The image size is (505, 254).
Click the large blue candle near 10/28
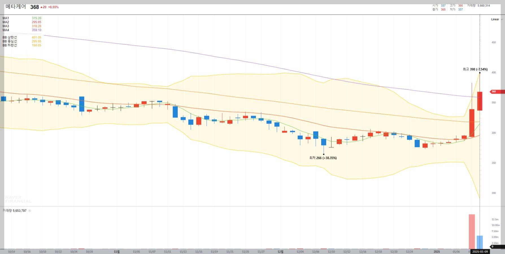tap(82, 104)
